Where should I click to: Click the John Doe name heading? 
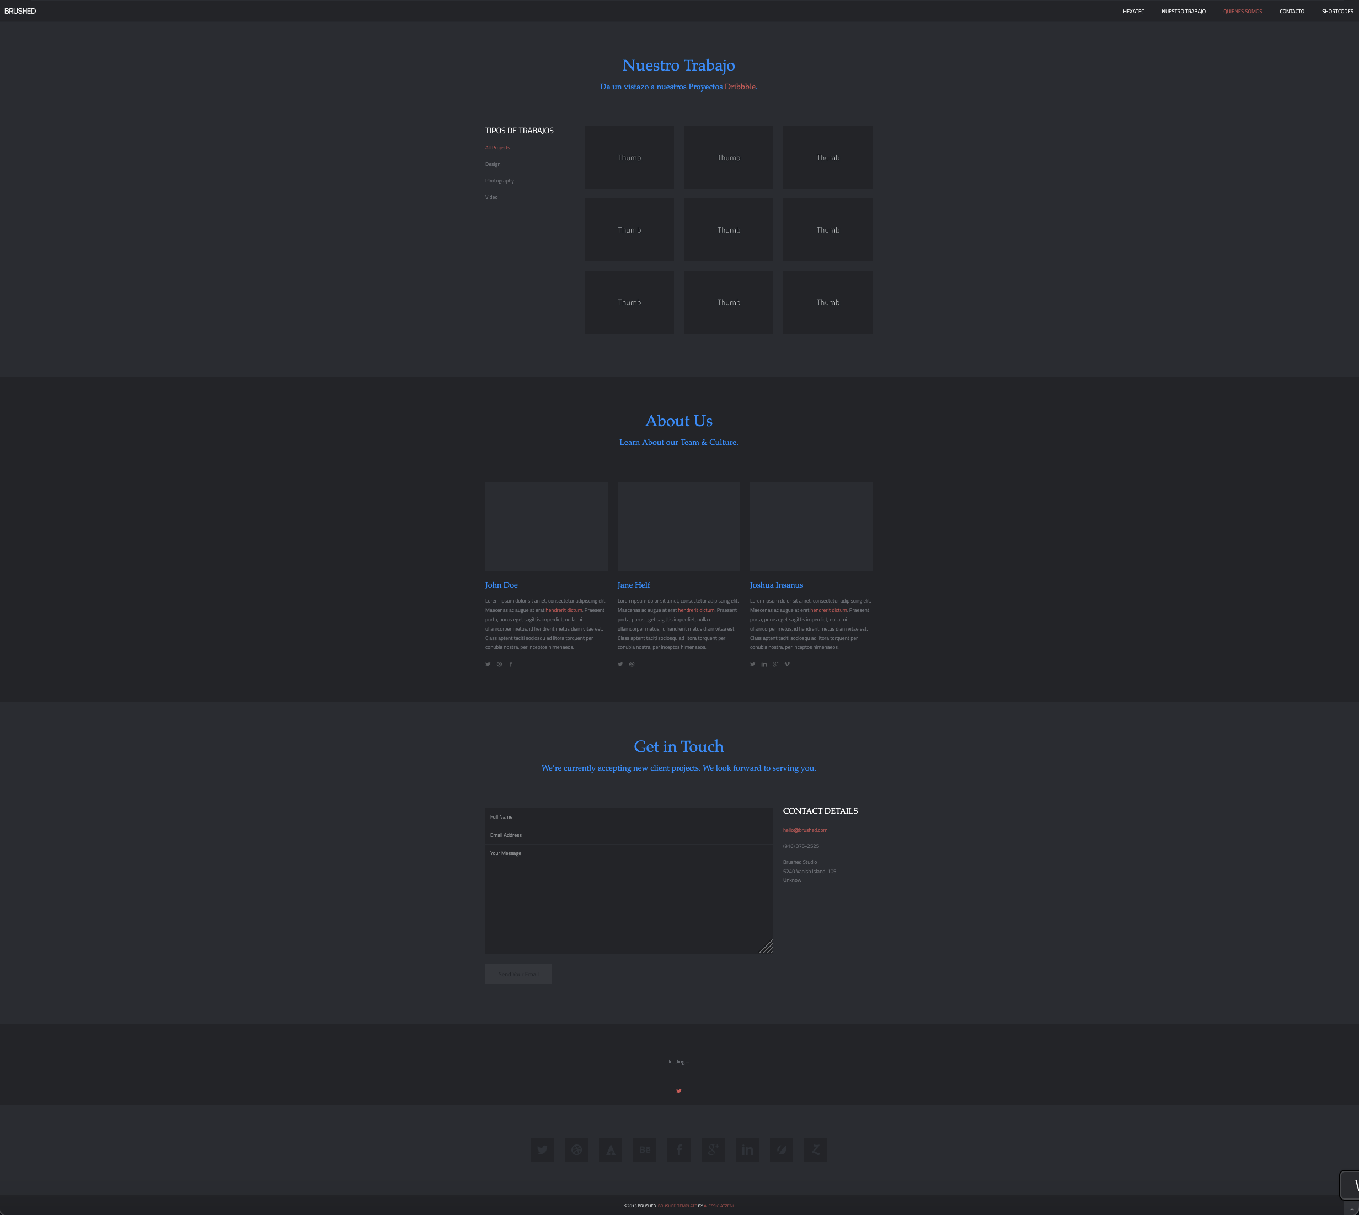[x=501, y=585]
